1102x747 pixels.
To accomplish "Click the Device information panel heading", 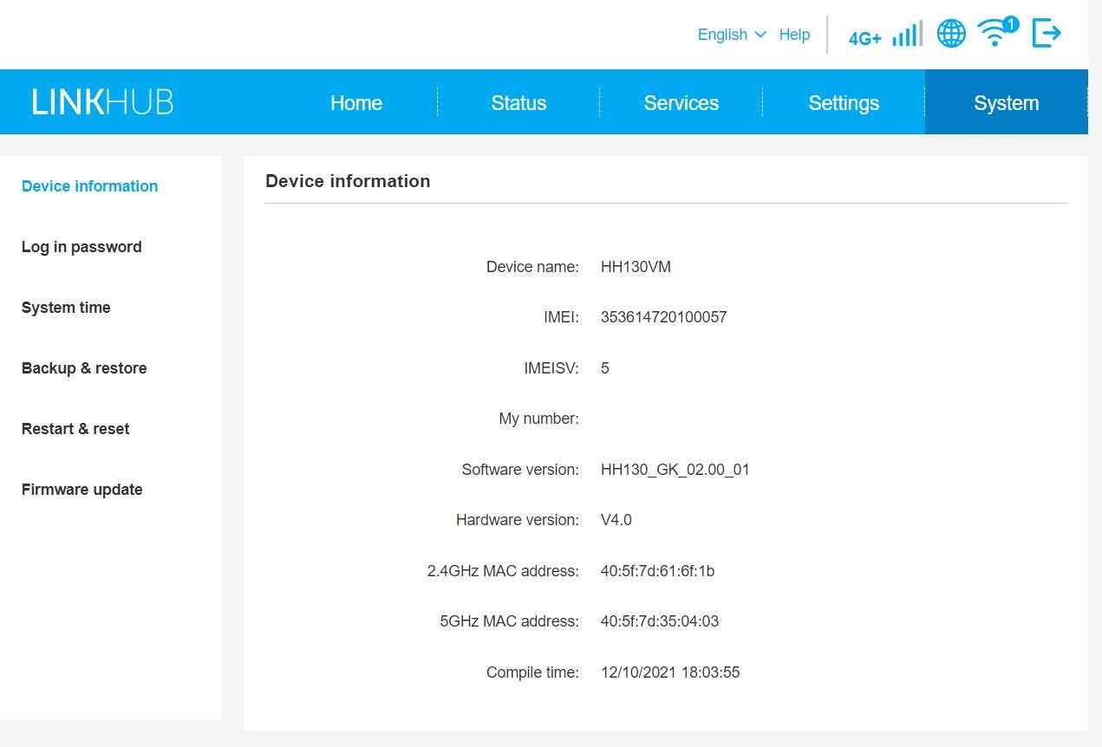I will (348, 181).
